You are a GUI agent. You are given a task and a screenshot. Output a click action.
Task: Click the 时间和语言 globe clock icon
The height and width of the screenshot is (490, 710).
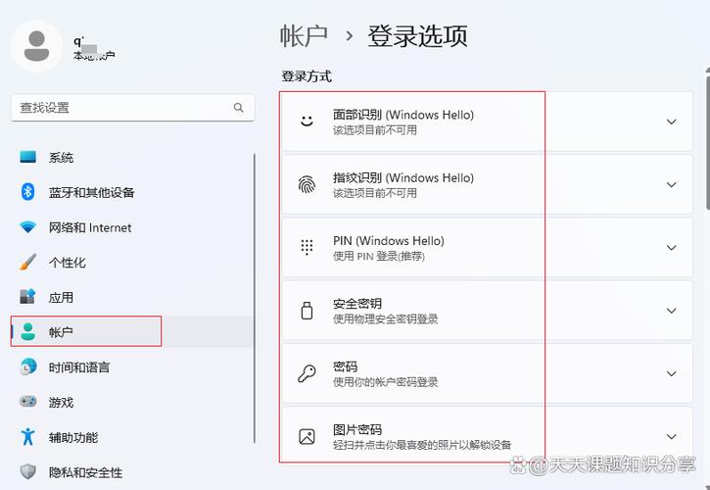(x=27, y=367)
